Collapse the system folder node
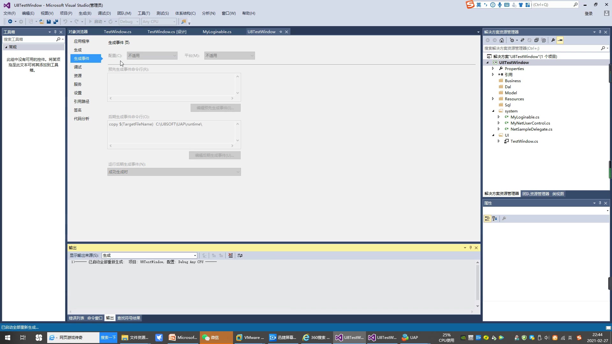This screenshot has width=612, height=344. [x=493, y=111]
